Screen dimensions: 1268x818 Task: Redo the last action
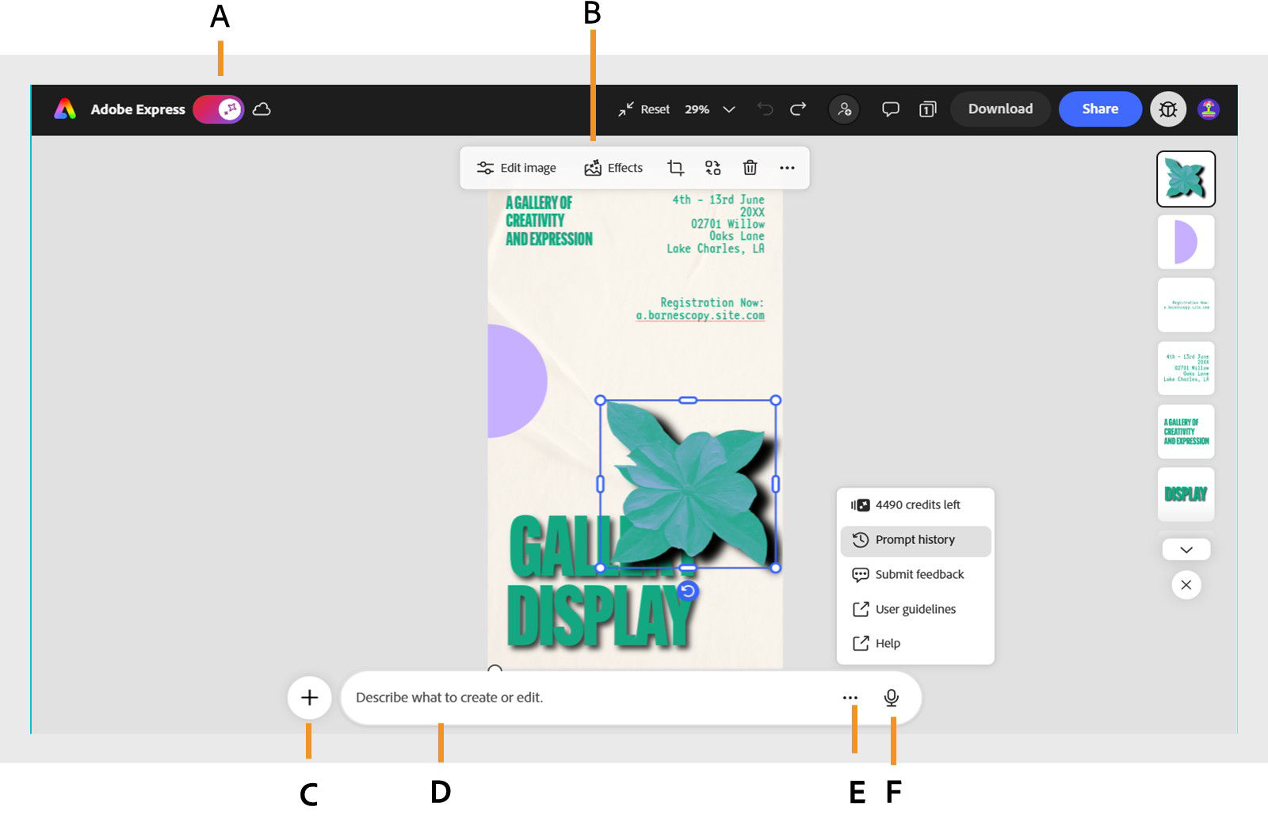point(797,109)
